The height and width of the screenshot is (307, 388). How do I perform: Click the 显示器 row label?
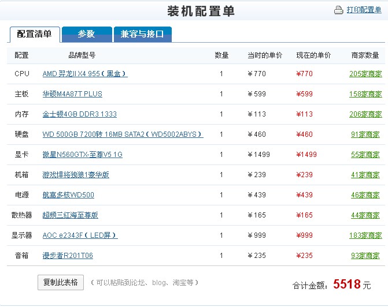click(22, 235)
